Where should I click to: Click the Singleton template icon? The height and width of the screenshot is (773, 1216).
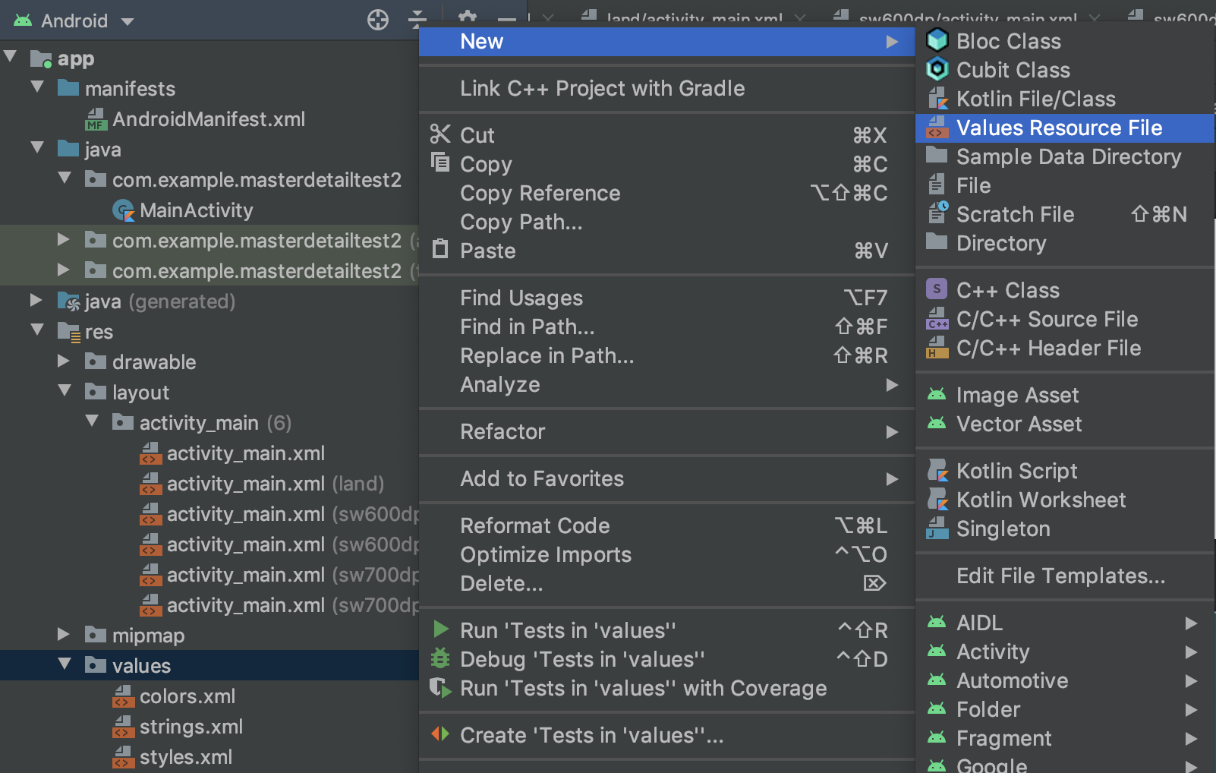pyautogui.click(x=937, y=528)
